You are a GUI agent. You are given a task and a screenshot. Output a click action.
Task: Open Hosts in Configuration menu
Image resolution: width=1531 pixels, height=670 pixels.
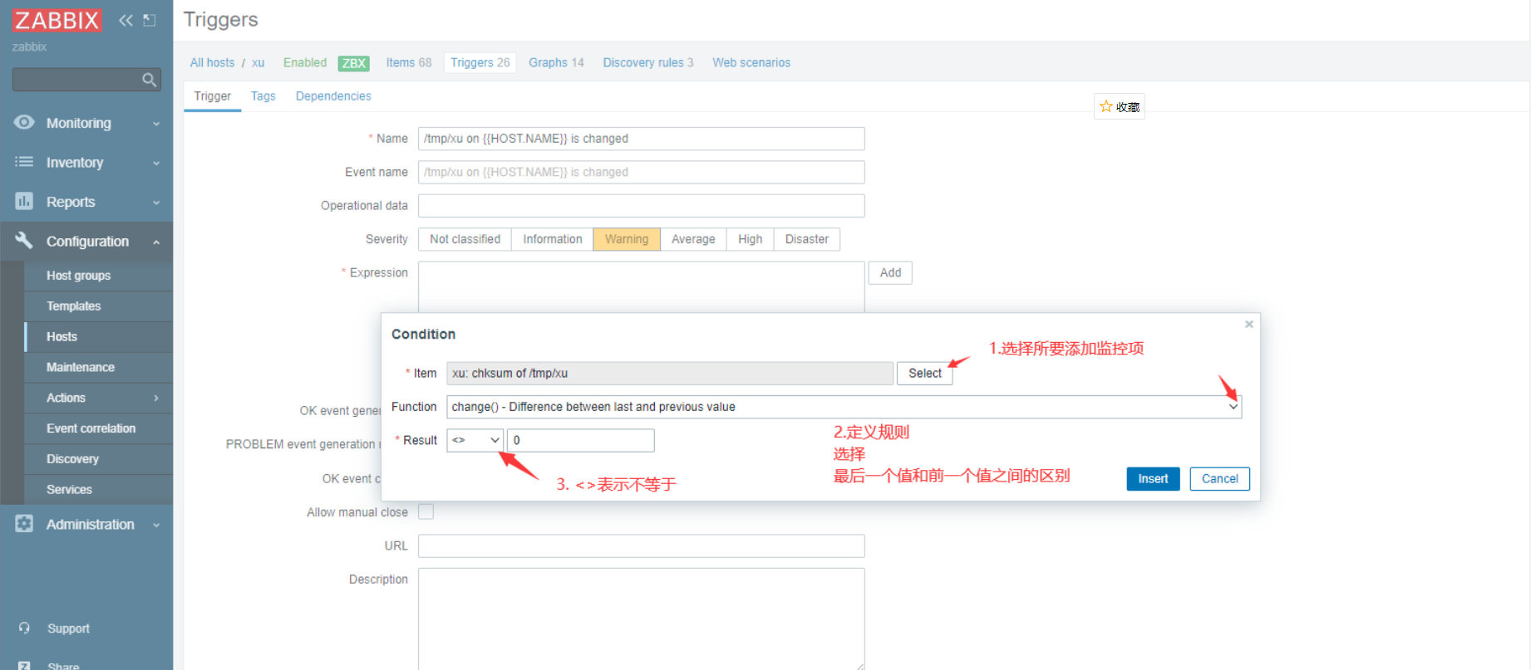pos(98,336)
